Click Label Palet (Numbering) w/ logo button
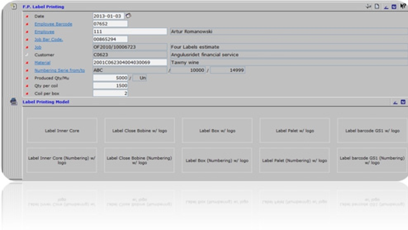The image size is (408, 230). [295, 160]
